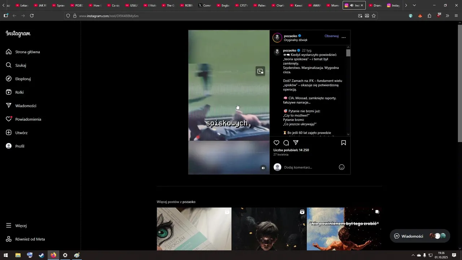This screenshot has height=260, width=462.
Task: Switch to the How t tab
Action: click(95, 5)
